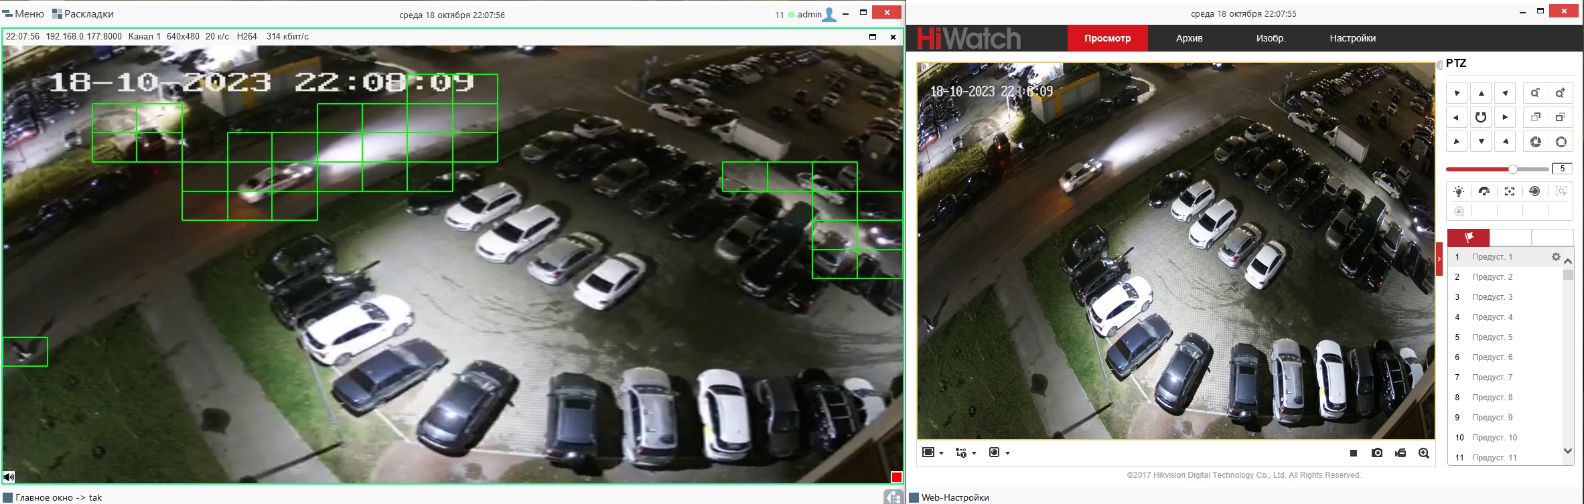The width and height of the screenshot is (1584, 504).
Task: Open the stream type dropdown below the video
Action: coord(965,453)
